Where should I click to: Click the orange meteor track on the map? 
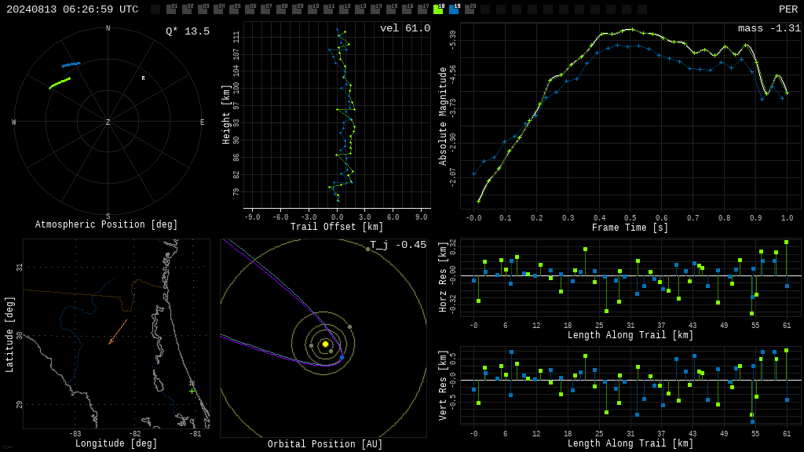pos(118,332)
